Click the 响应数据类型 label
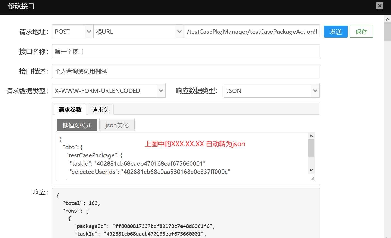This screenshot has height=238, width=391. tap(197, 91)
